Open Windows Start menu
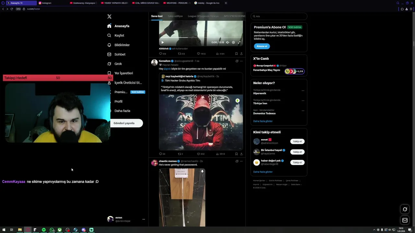Image resolution: width=415 pixels, height=233 pixels. [4, 230]
